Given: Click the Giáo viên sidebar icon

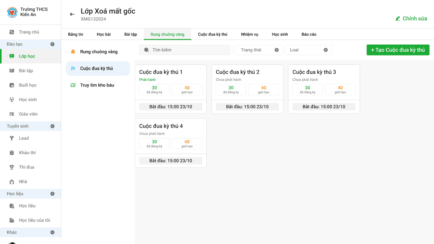Looking at the screenshot, I should (11, 114).
